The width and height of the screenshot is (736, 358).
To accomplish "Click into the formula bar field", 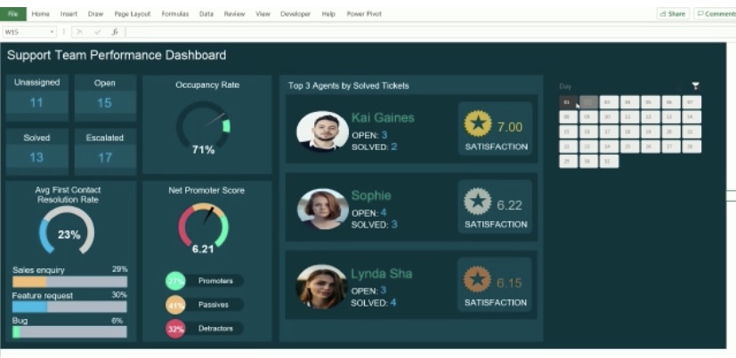I will click(x=431, y=32).
